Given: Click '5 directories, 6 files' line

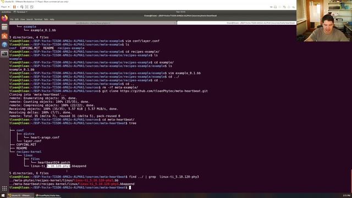Looking at the screenshot, I should coord(29,173).
